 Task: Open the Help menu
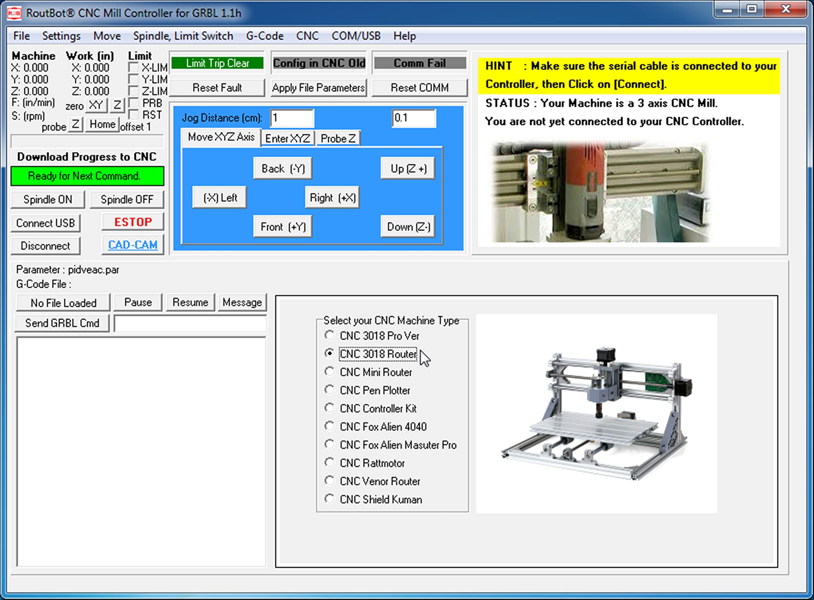[404, 36]
